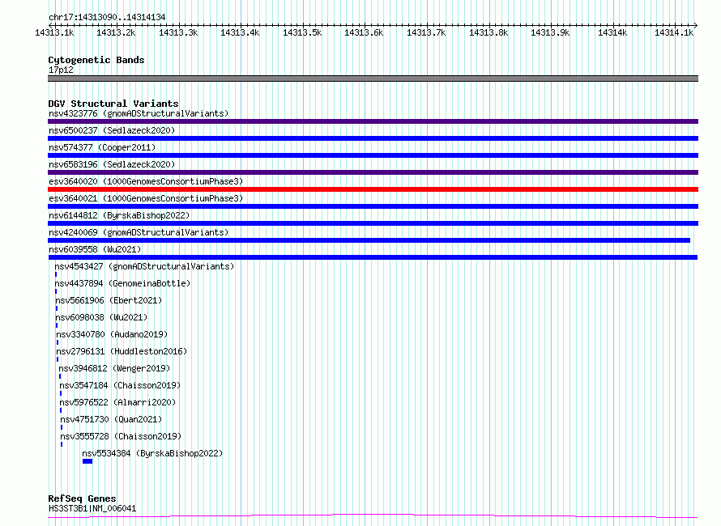This screenshot has height=526, width=721.
Task: Click the blue bar under nsv6500237
Action: point(373,138)
